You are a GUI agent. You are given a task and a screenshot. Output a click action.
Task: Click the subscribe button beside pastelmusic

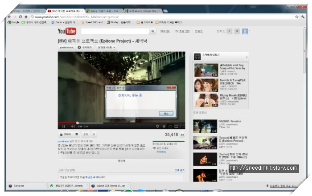[x=85, y=48]
